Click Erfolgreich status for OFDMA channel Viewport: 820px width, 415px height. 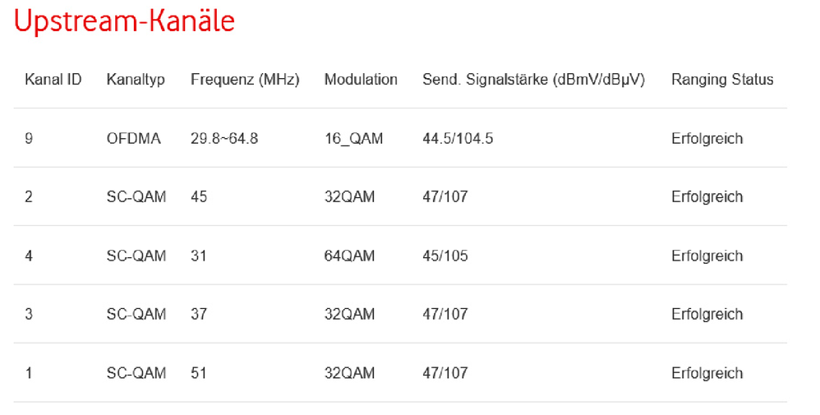[x=707, y=139]
